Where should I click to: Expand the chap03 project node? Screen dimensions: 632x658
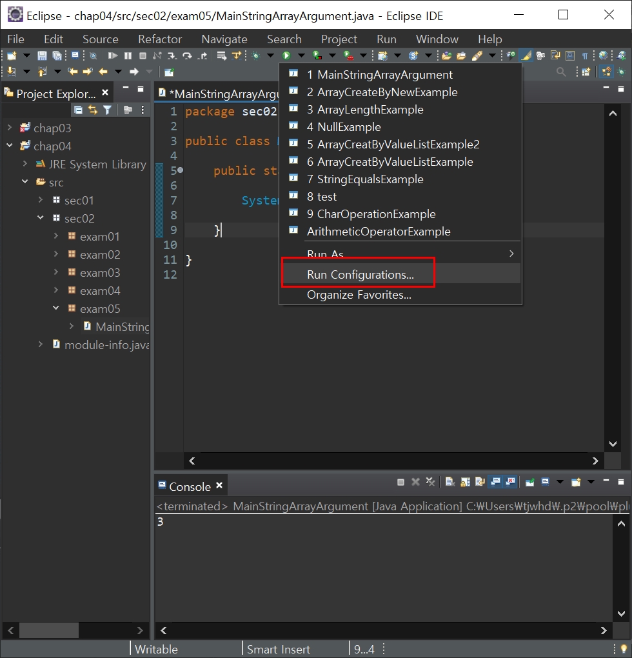tap(10, 128)
